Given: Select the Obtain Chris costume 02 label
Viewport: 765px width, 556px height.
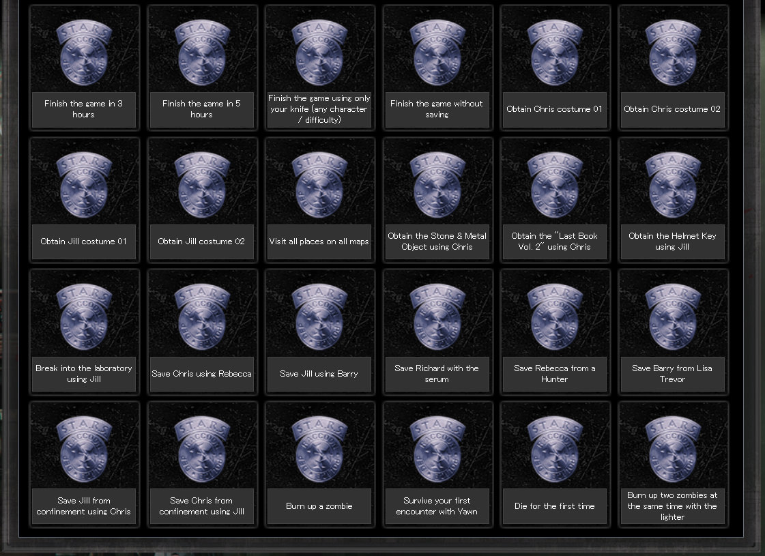Looking at the screenshot, I should (x=672, y=109).
